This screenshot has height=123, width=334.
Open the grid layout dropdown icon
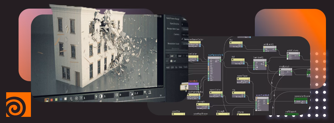click(x=145, y=92)
